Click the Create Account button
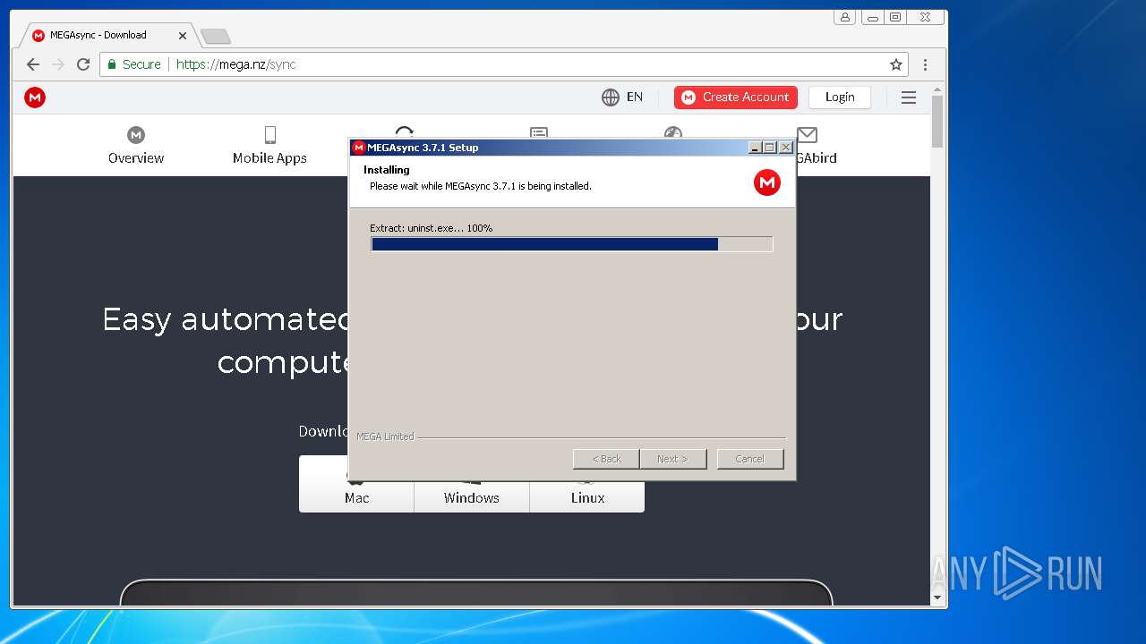Image resolution: width=1146 pixels, height=644 pixels. coord(736,97)
